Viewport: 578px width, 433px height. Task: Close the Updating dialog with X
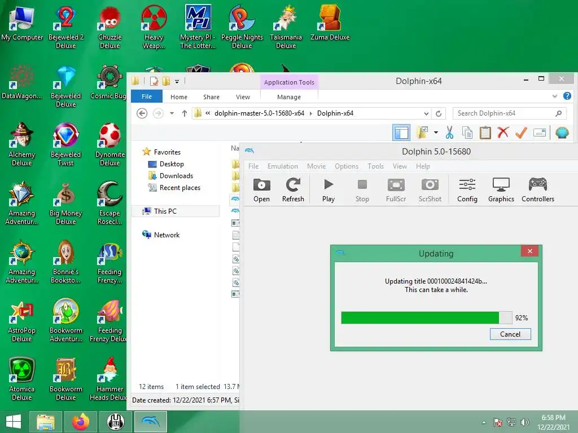pyautogui.click(x=529, y=251)
